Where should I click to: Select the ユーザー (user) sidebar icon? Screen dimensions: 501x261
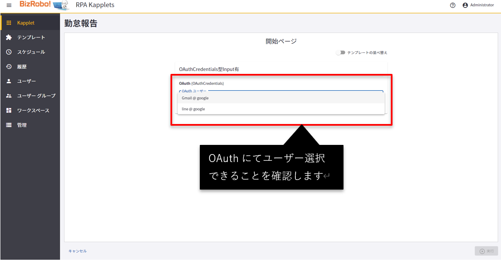pos(9,81)
